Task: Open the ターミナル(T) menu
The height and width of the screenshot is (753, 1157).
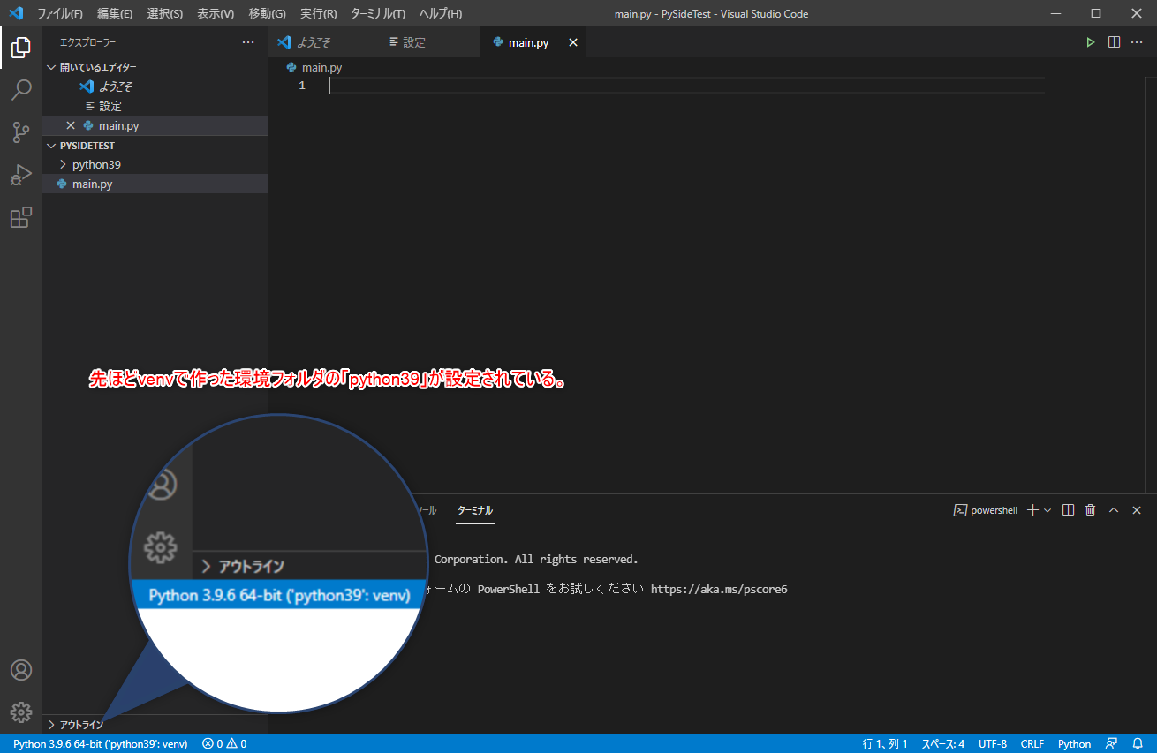Action: point(378,13)
